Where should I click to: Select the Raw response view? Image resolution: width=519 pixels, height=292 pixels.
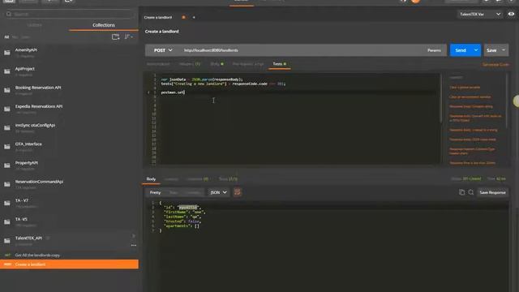click(173, 192)
